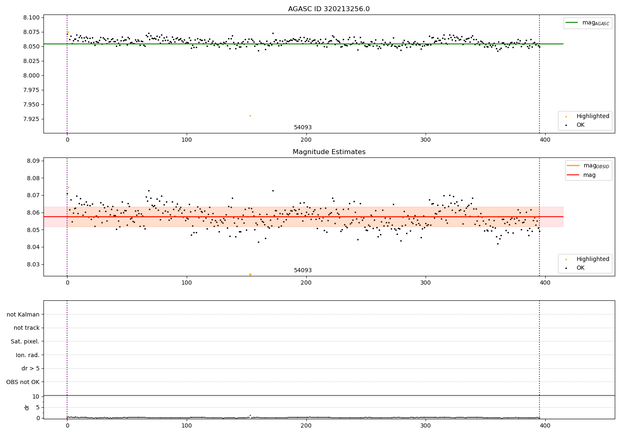Click the 'Ion. rad.' axis label
621x435 pixels.
click(x=28, y=355)
